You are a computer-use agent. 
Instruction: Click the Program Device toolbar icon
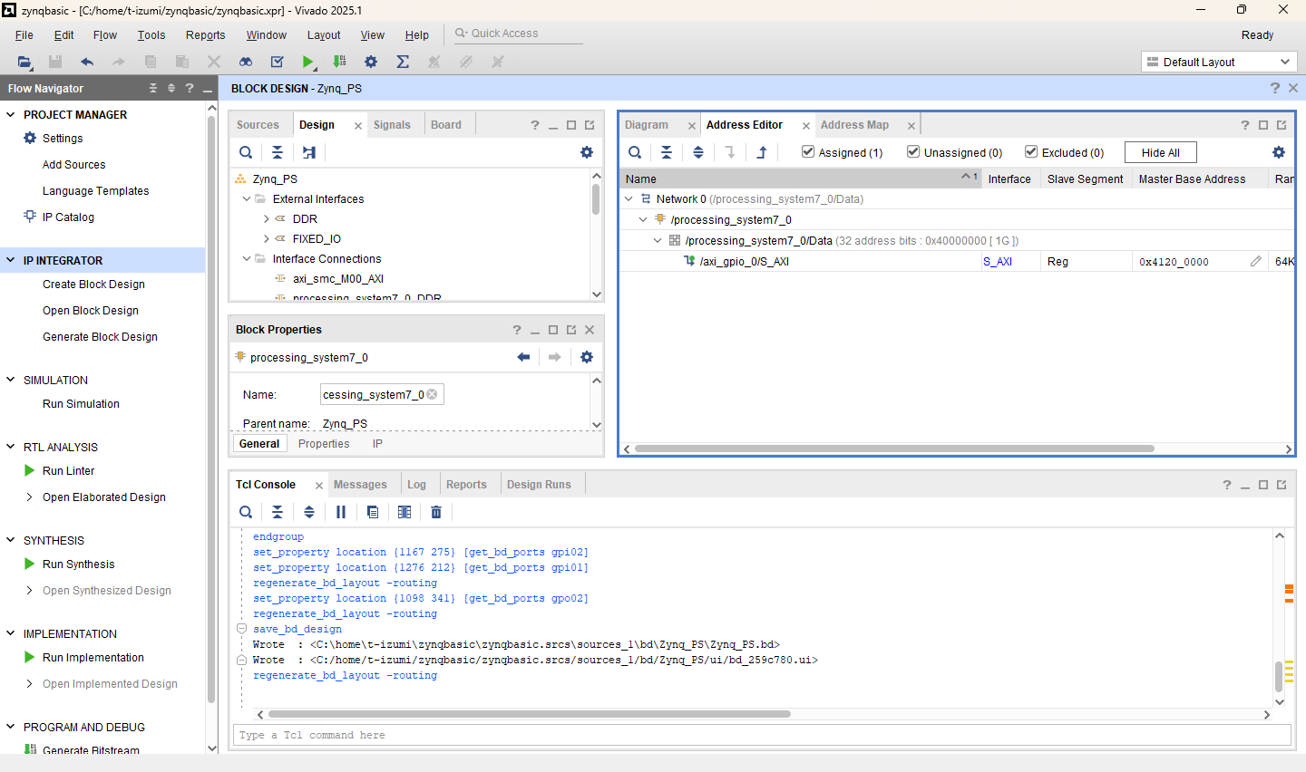pyautogui.click(x=339, y=62)
